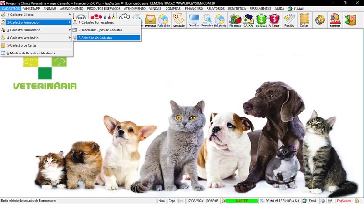This screenshot has height=204, width=364.
Task: Select 5-Cadastro de Cartas menu entry
Action: [x=36, y=45]
